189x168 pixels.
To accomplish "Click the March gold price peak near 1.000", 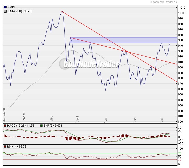I will point(62,12).
